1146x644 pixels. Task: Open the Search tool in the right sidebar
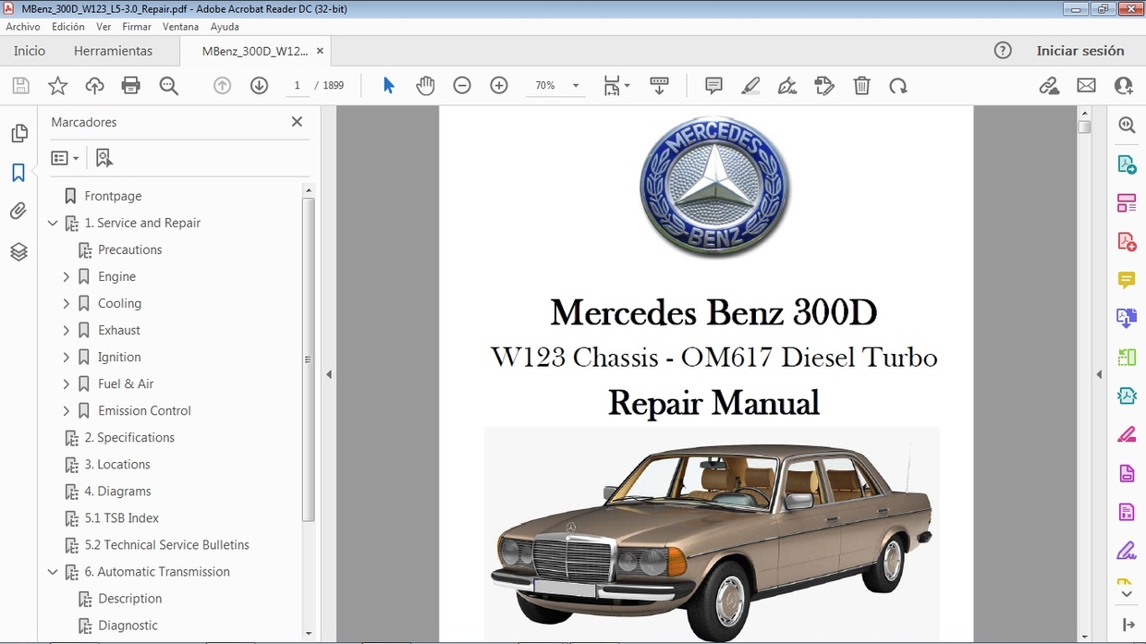click(x=1126, y=124)
